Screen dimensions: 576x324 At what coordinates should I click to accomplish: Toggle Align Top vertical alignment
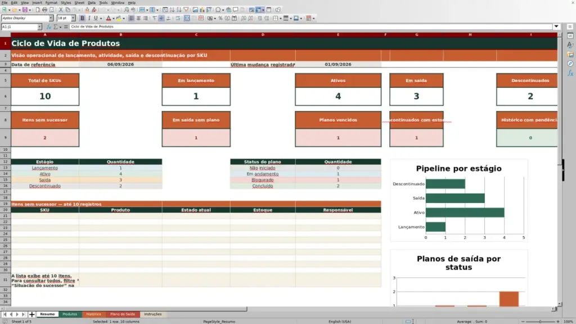(155, 18)
